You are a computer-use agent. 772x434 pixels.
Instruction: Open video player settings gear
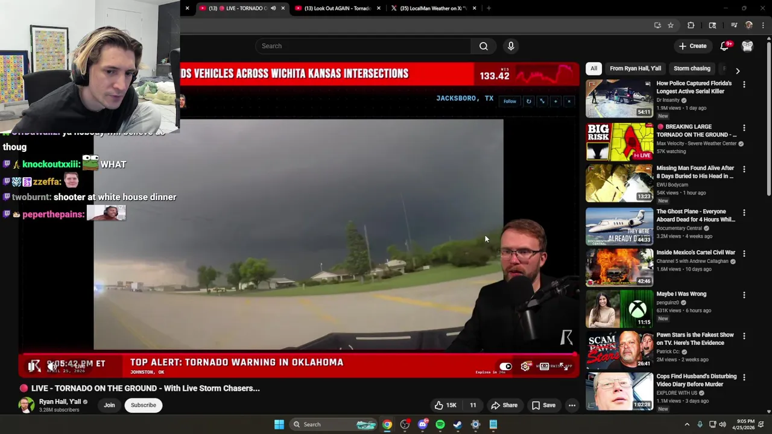pyautogui.click(x=525, y=366)
